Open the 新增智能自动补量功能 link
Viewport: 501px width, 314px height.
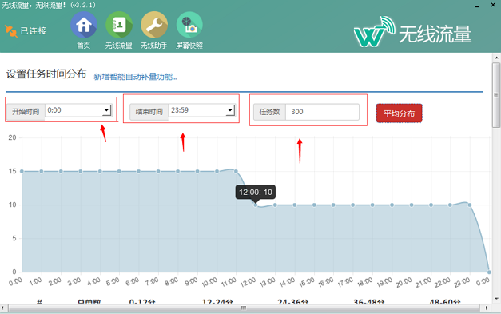(x=136, y=77)
